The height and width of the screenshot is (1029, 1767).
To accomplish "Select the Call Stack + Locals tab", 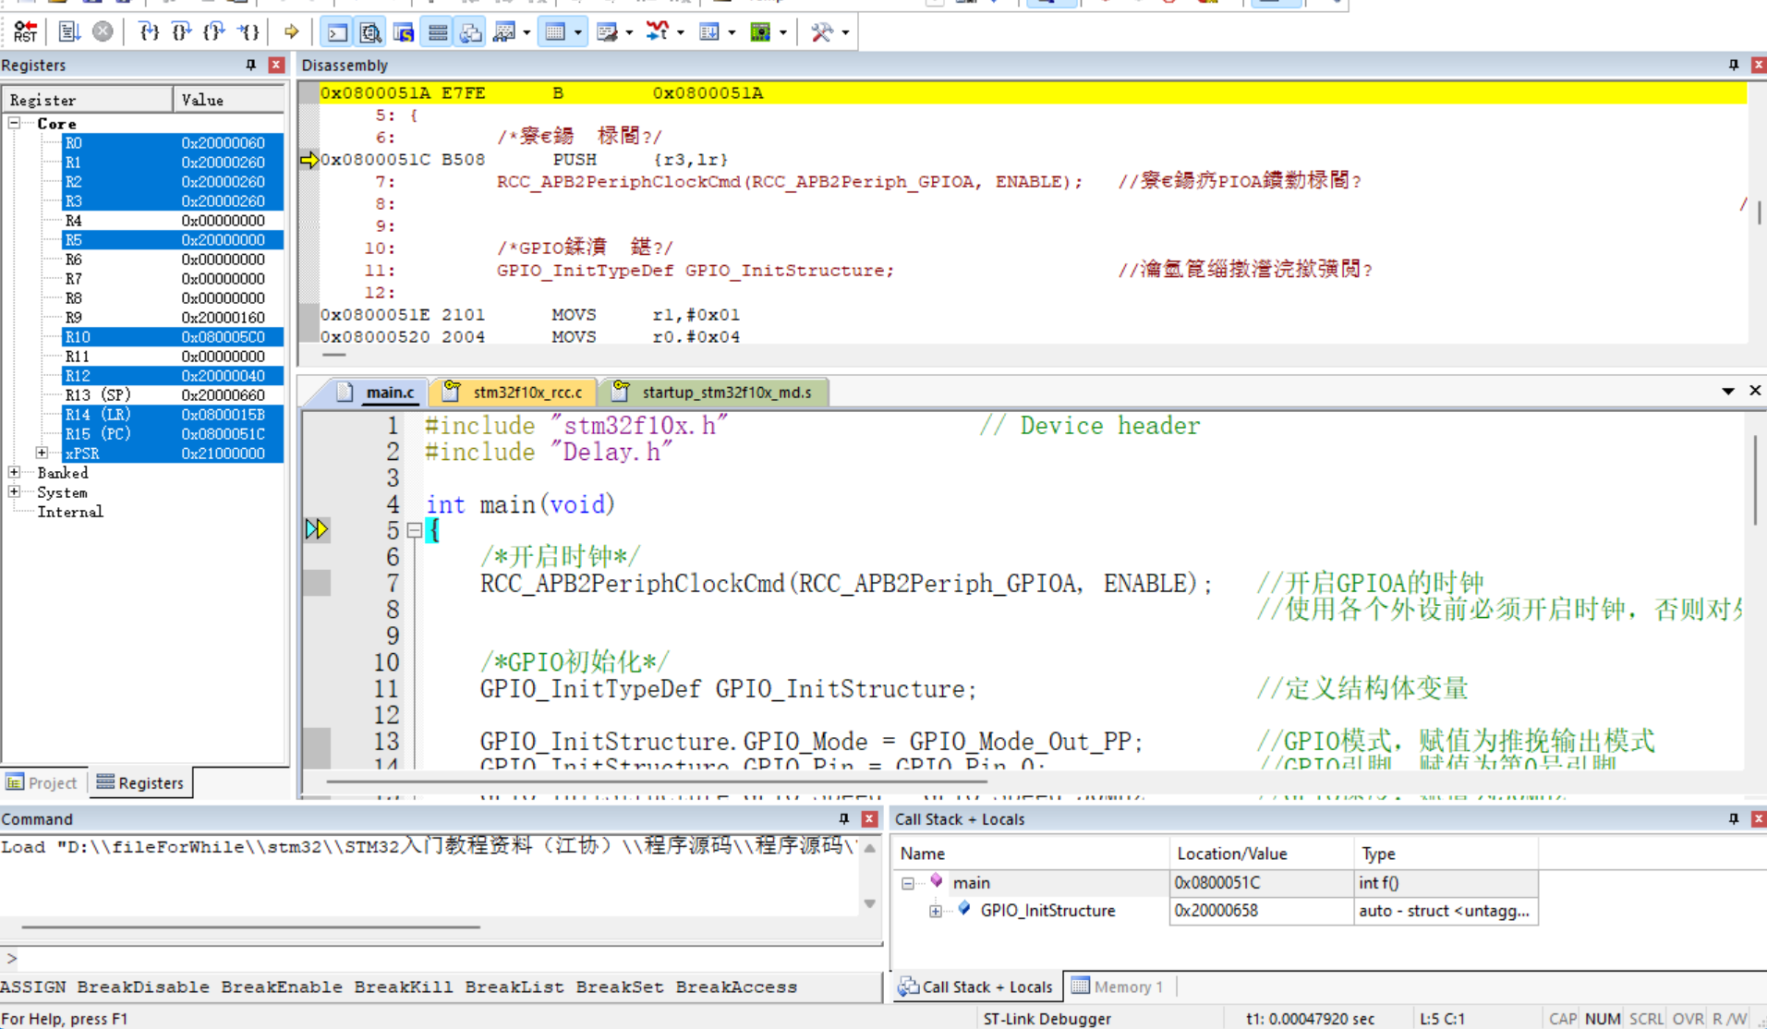I will tap(976, 987).
